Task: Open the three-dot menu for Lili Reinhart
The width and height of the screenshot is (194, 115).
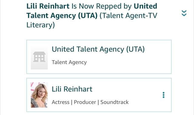Action: tap(163, 95)
